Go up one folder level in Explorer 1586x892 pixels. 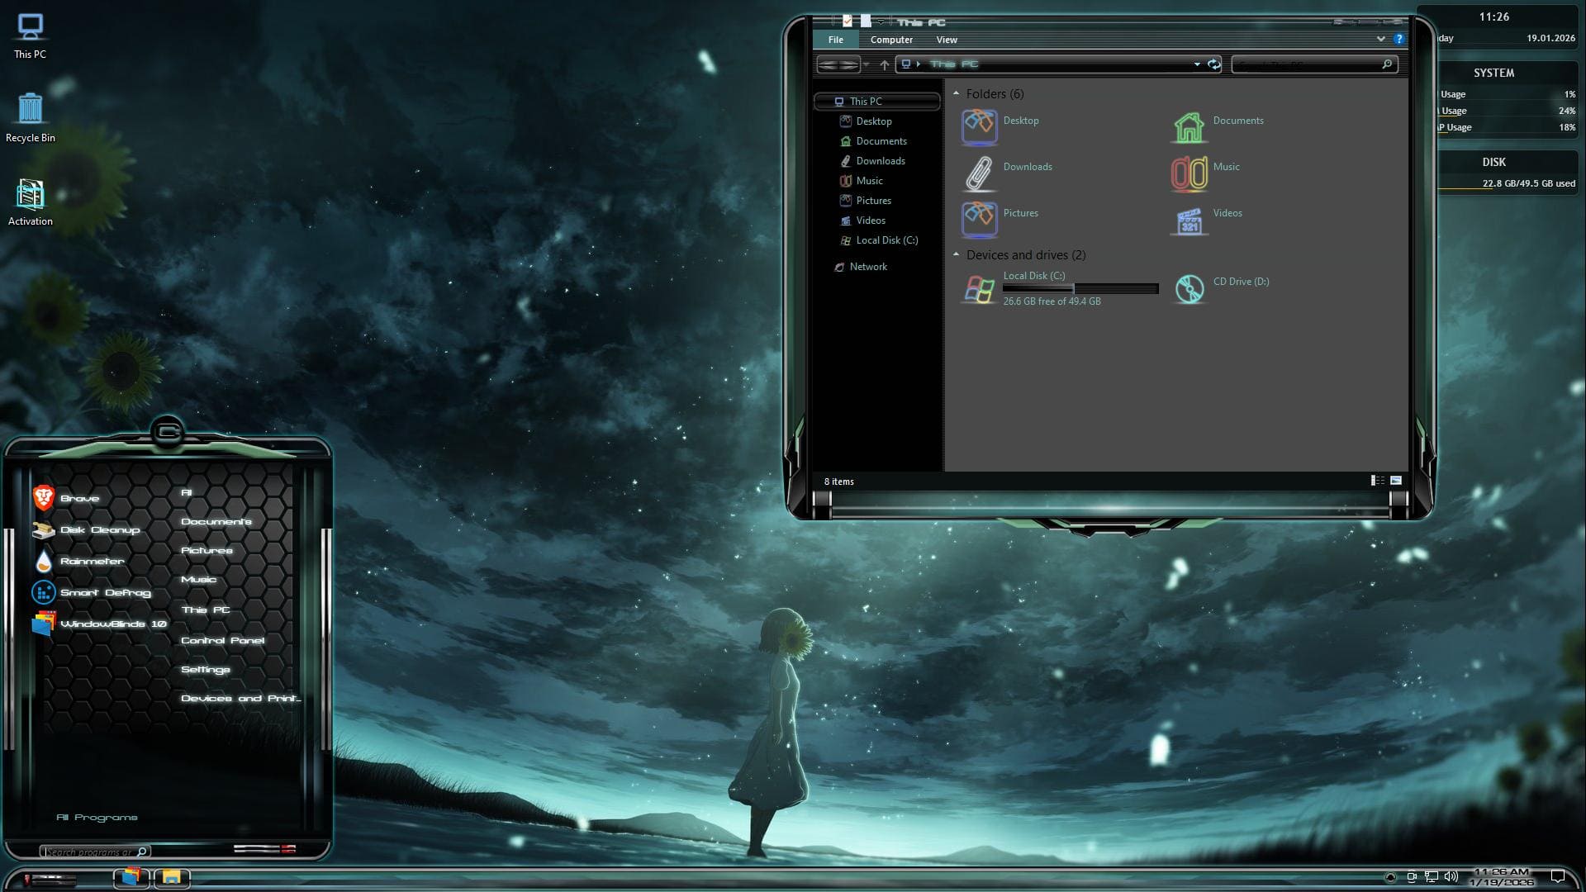point(885,64)
